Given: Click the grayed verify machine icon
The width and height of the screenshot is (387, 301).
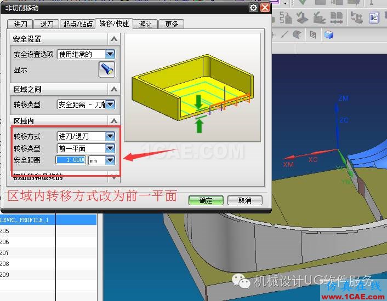Looking at the screenshot, I should 320,18.
